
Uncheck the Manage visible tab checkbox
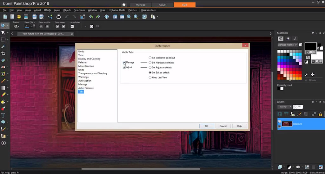pos(124,62)
